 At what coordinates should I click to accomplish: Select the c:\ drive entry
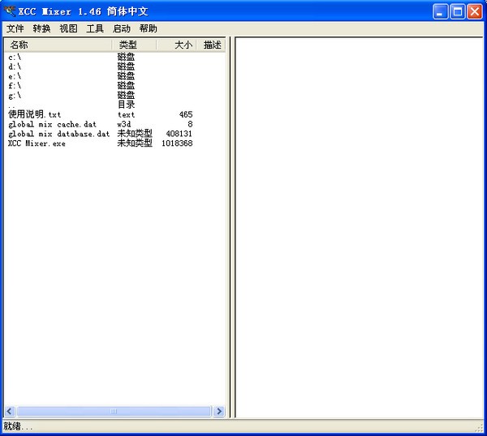[15, 57]
